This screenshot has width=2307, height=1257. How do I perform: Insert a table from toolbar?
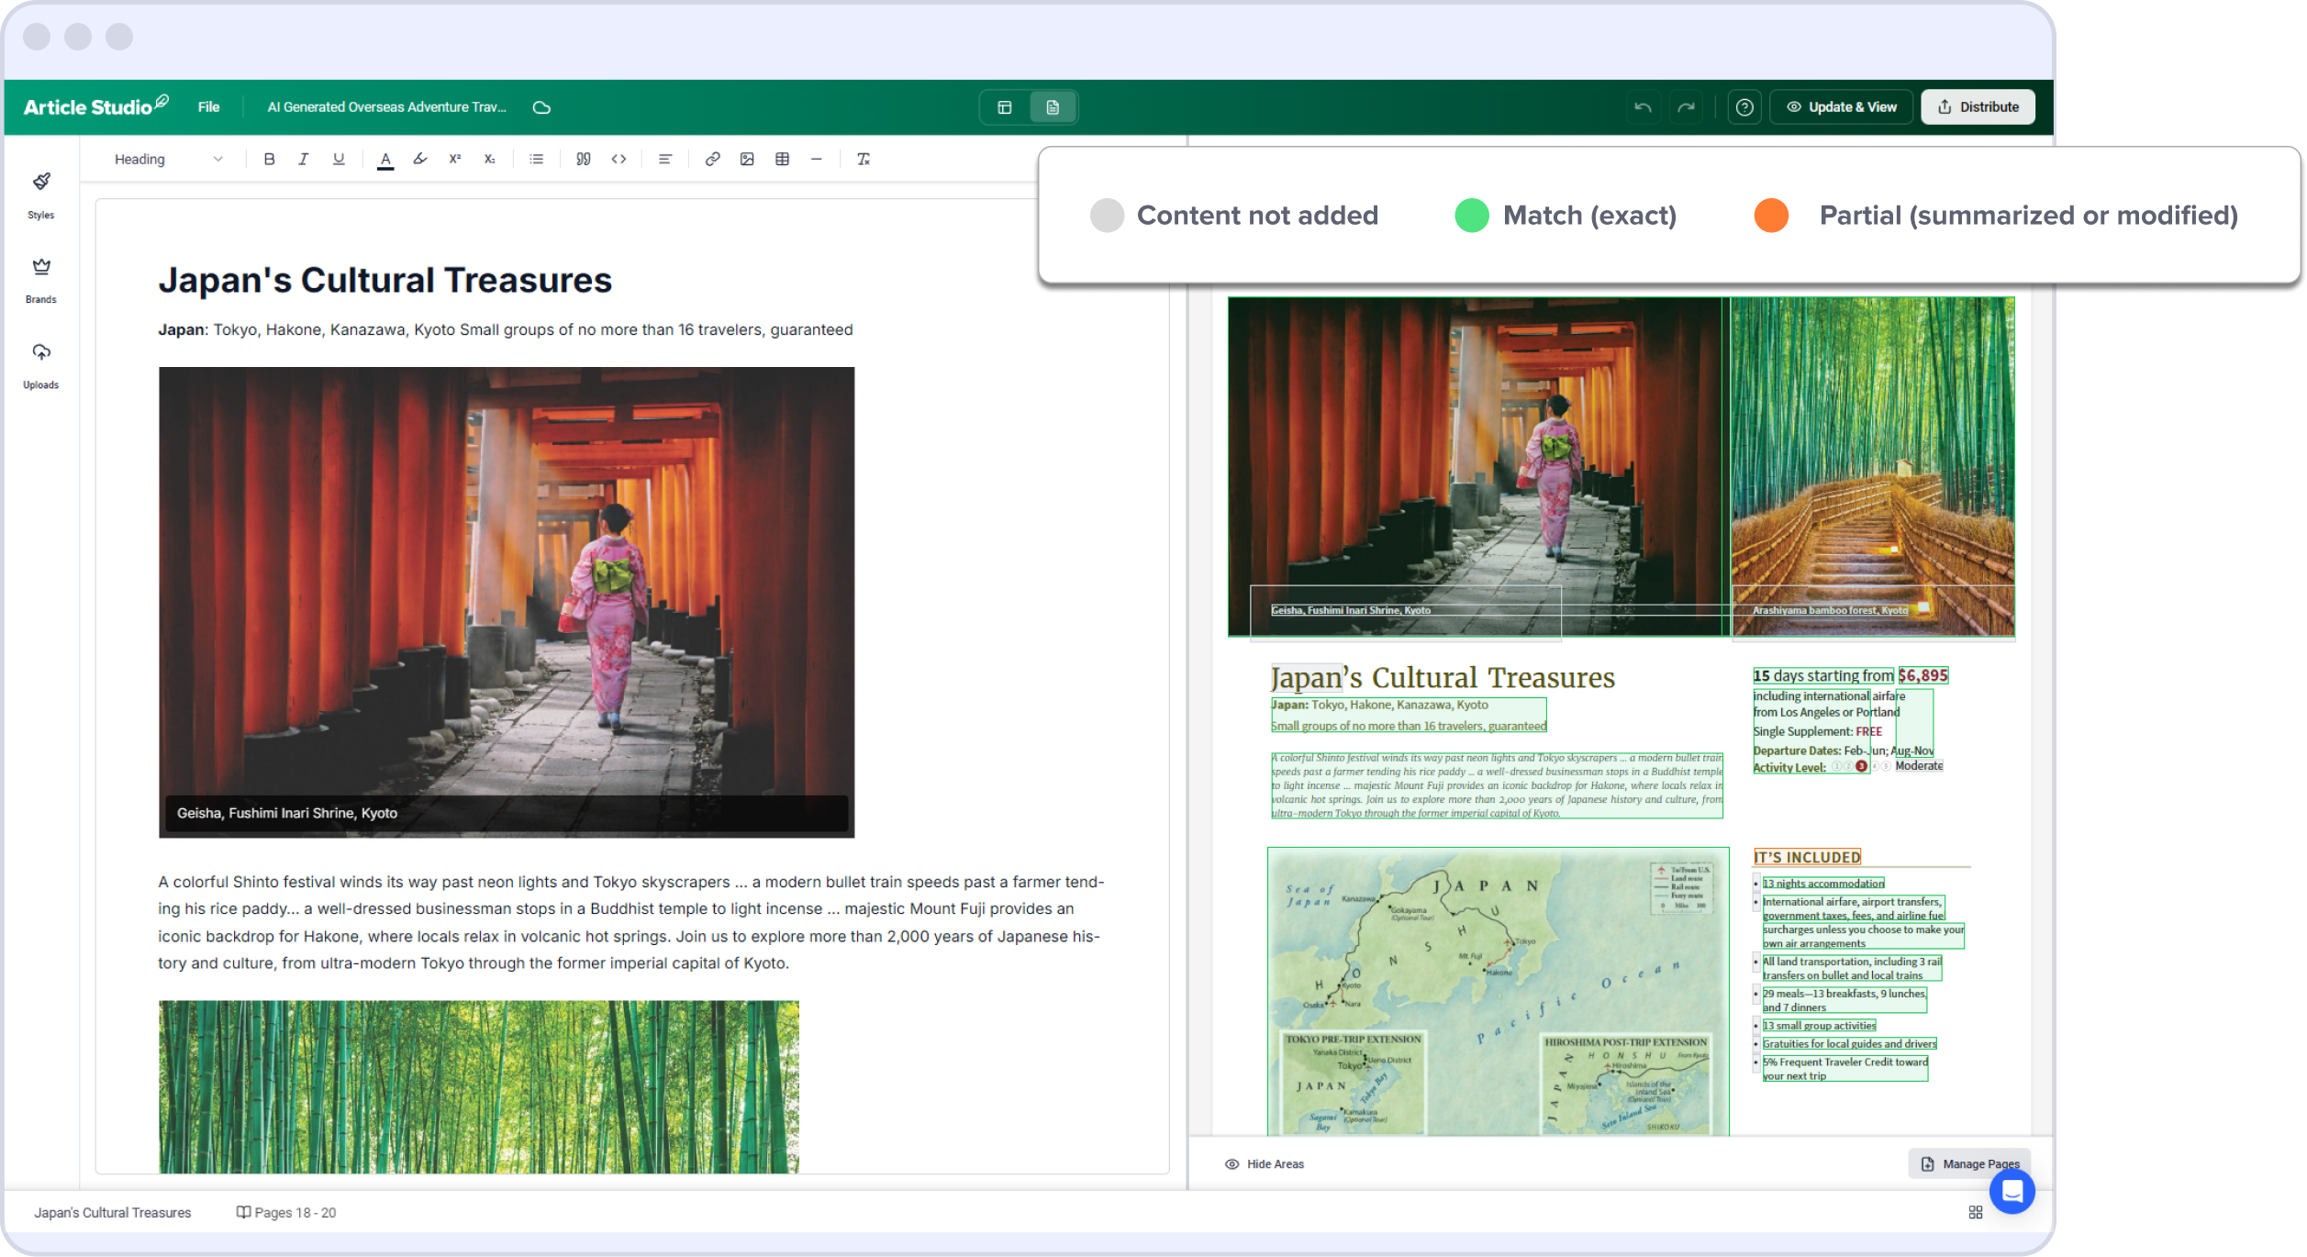[782, 159]
